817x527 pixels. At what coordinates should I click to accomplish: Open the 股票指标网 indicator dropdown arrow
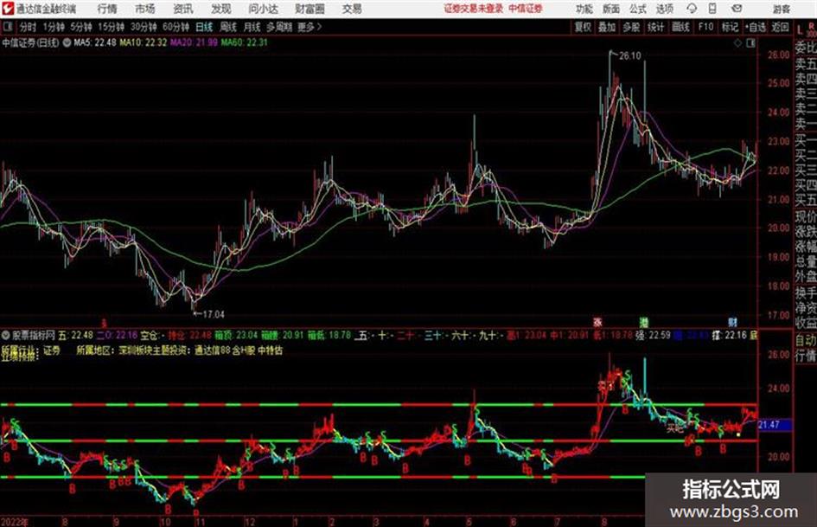6,335
